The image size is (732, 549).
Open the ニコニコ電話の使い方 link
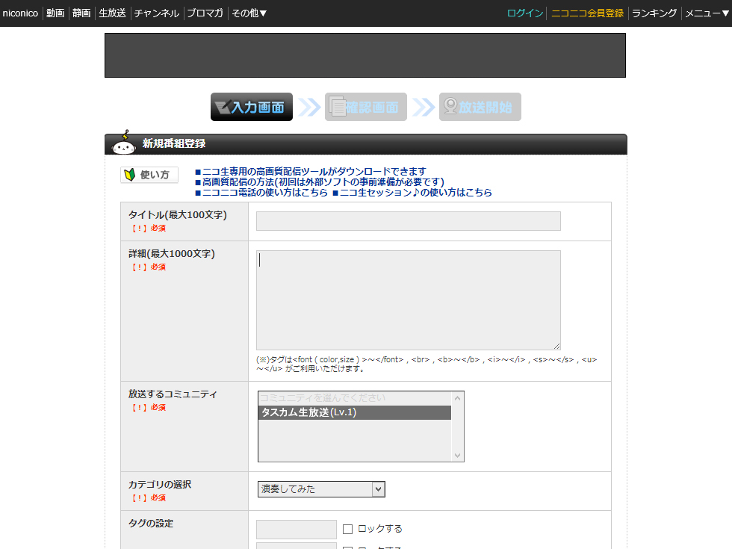pos(261,193)
